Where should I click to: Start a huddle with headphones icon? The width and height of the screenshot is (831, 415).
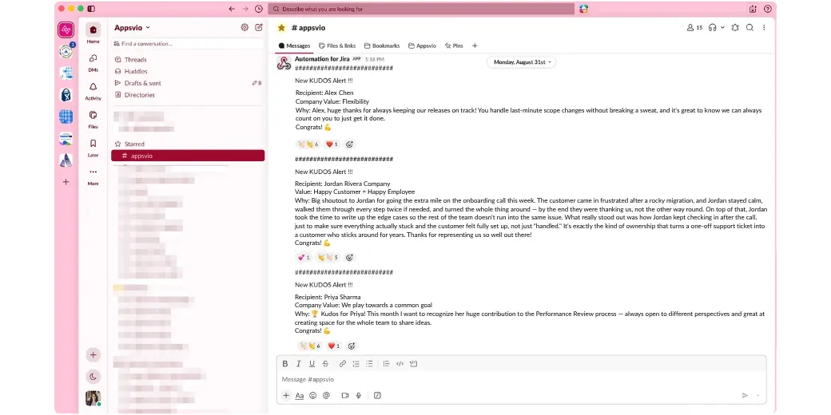(713, 27)
